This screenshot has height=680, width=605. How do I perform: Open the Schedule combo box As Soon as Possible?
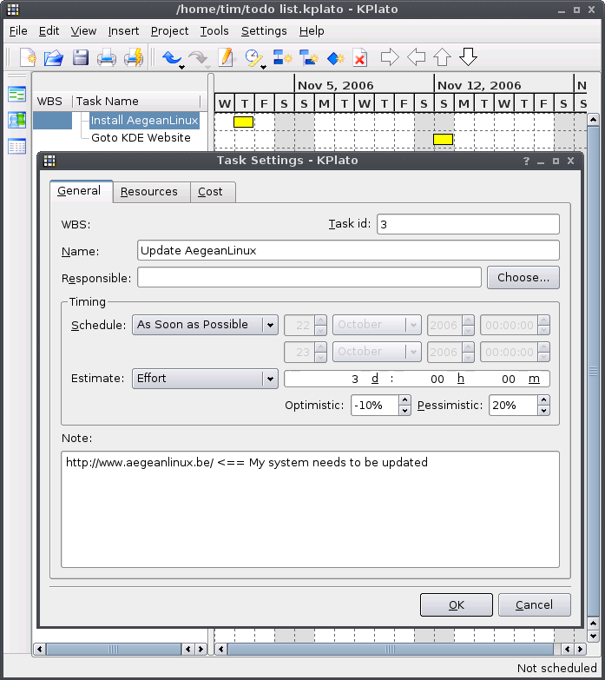coord(205,325)
